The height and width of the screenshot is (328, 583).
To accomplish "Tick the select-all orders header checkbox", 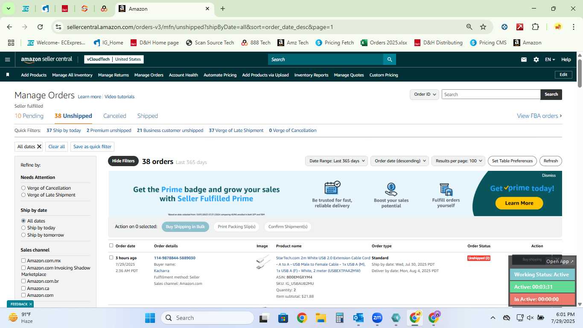I will [x=111, y=246].
